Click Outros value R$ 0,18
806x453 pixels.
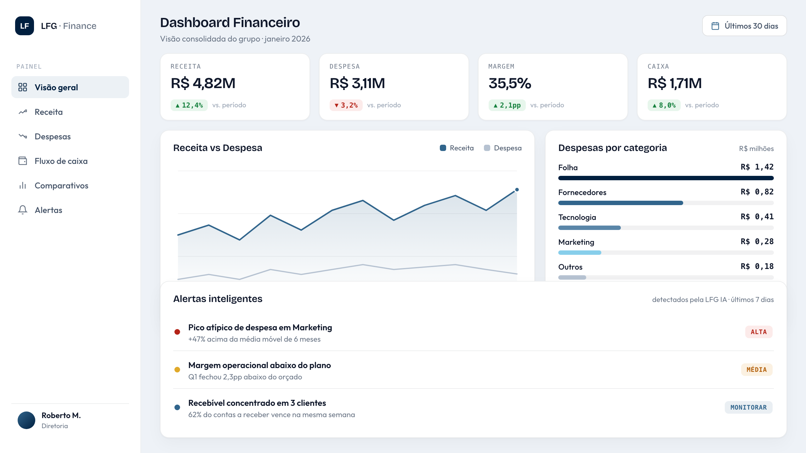pyautogui.click(x=757, y=266)
